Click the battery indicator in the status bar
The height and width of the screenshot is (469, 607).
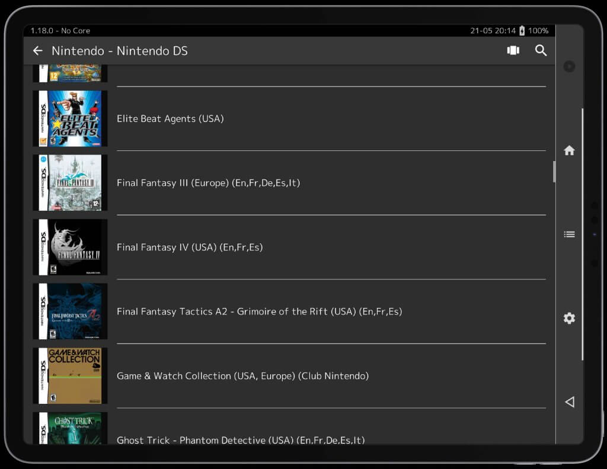pos(521,30)
